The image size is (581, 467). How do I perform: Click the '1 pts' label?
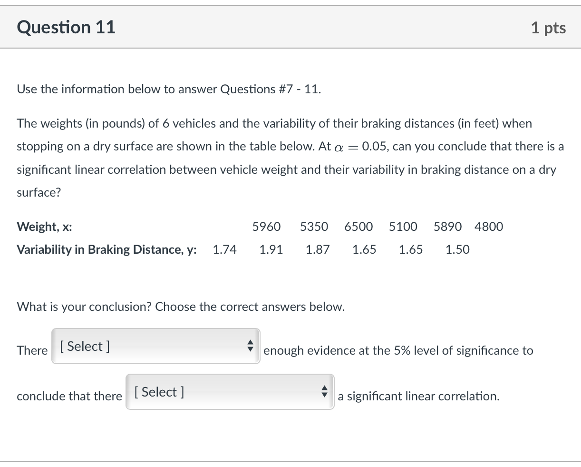click(548, 27)
